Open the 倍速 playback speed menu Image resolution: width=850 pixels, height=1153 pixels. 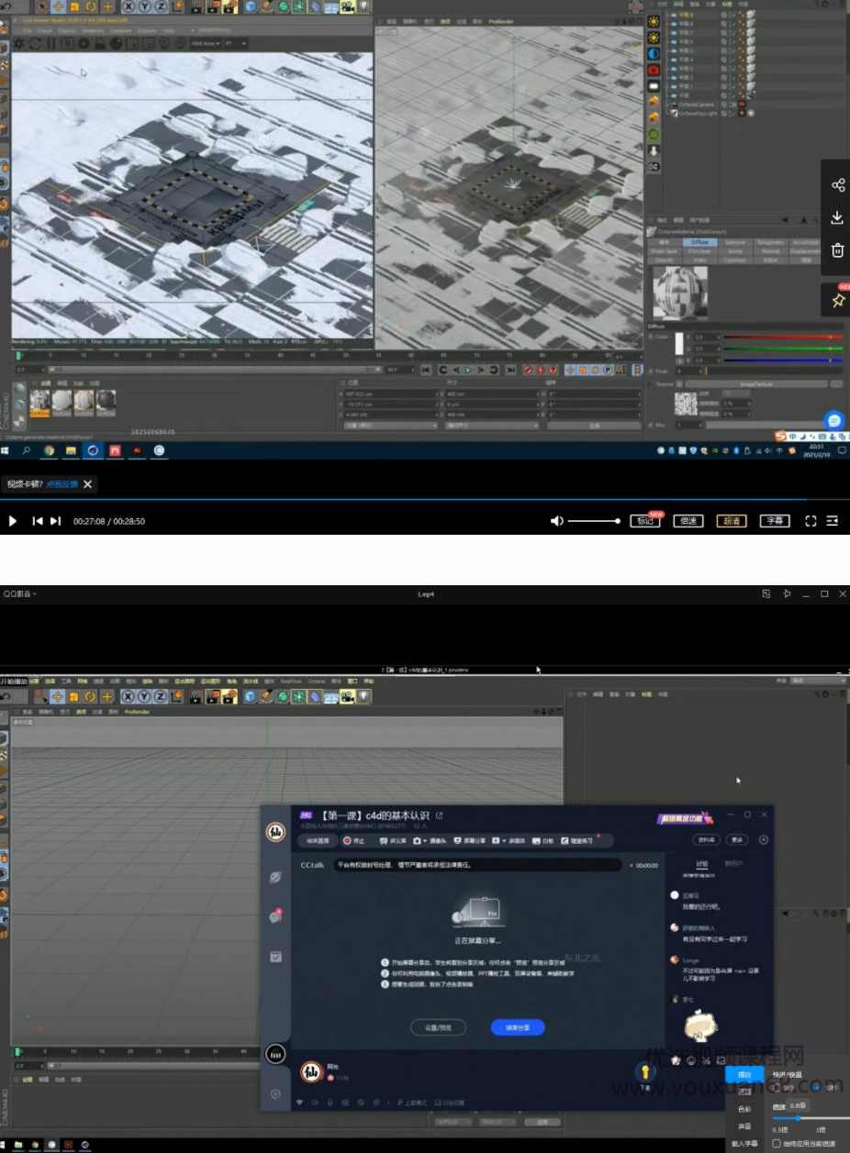coord(688,521)
